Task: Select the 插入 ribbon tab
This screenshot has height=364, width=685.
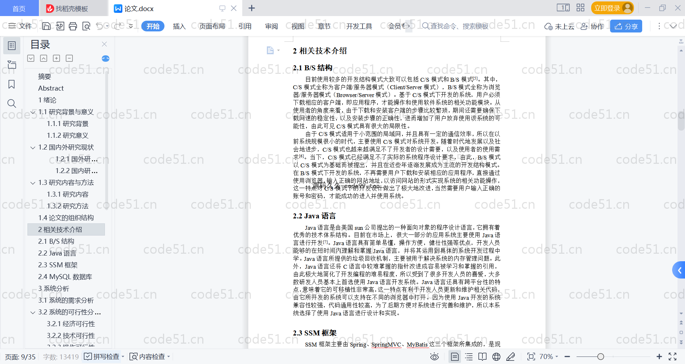Action: 179,26
